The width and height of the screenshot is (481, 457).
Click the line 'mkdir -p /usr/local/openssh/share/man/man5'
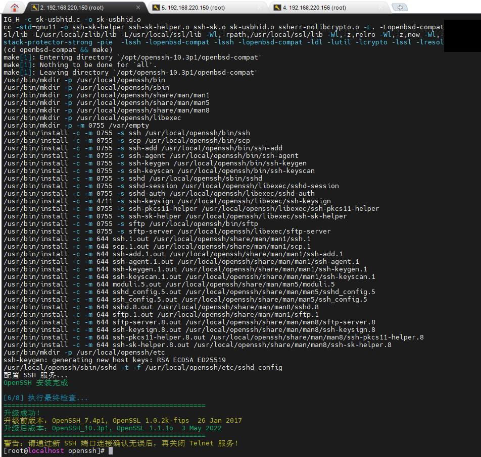[107, 102]
